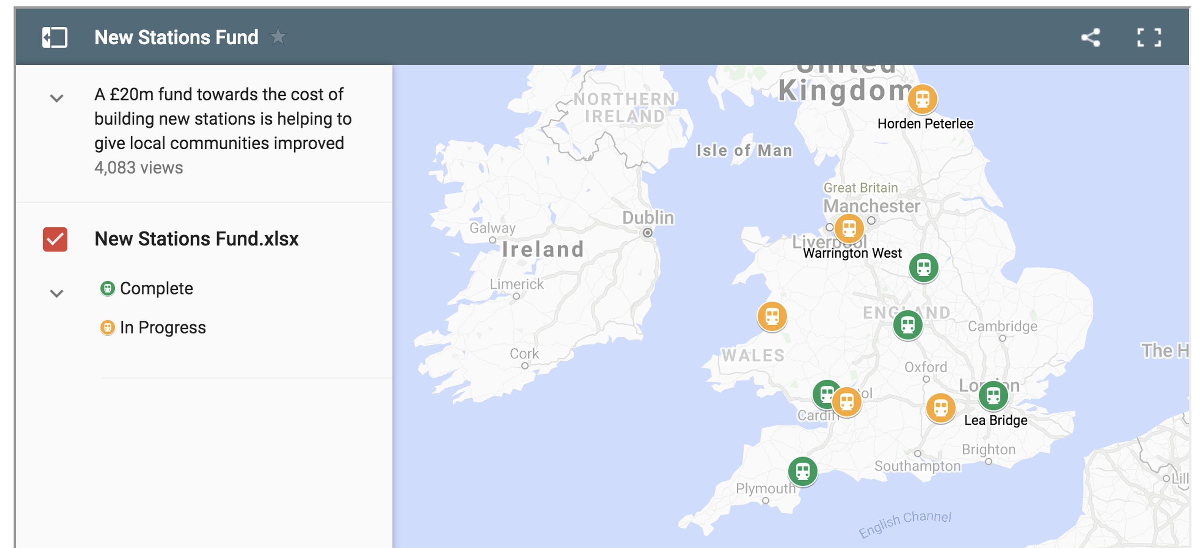Viewport: 1201px width, 548px height.
Task: Collapse the map legend side panel
Action: pyautogui.click(x=54, y=37)
